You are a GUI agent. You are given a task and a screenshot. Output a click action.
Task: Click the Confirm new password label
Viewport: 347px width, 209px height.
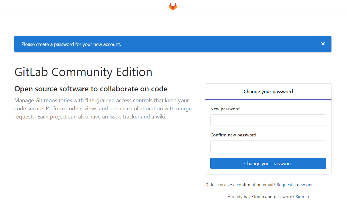(x=233, y=135)
